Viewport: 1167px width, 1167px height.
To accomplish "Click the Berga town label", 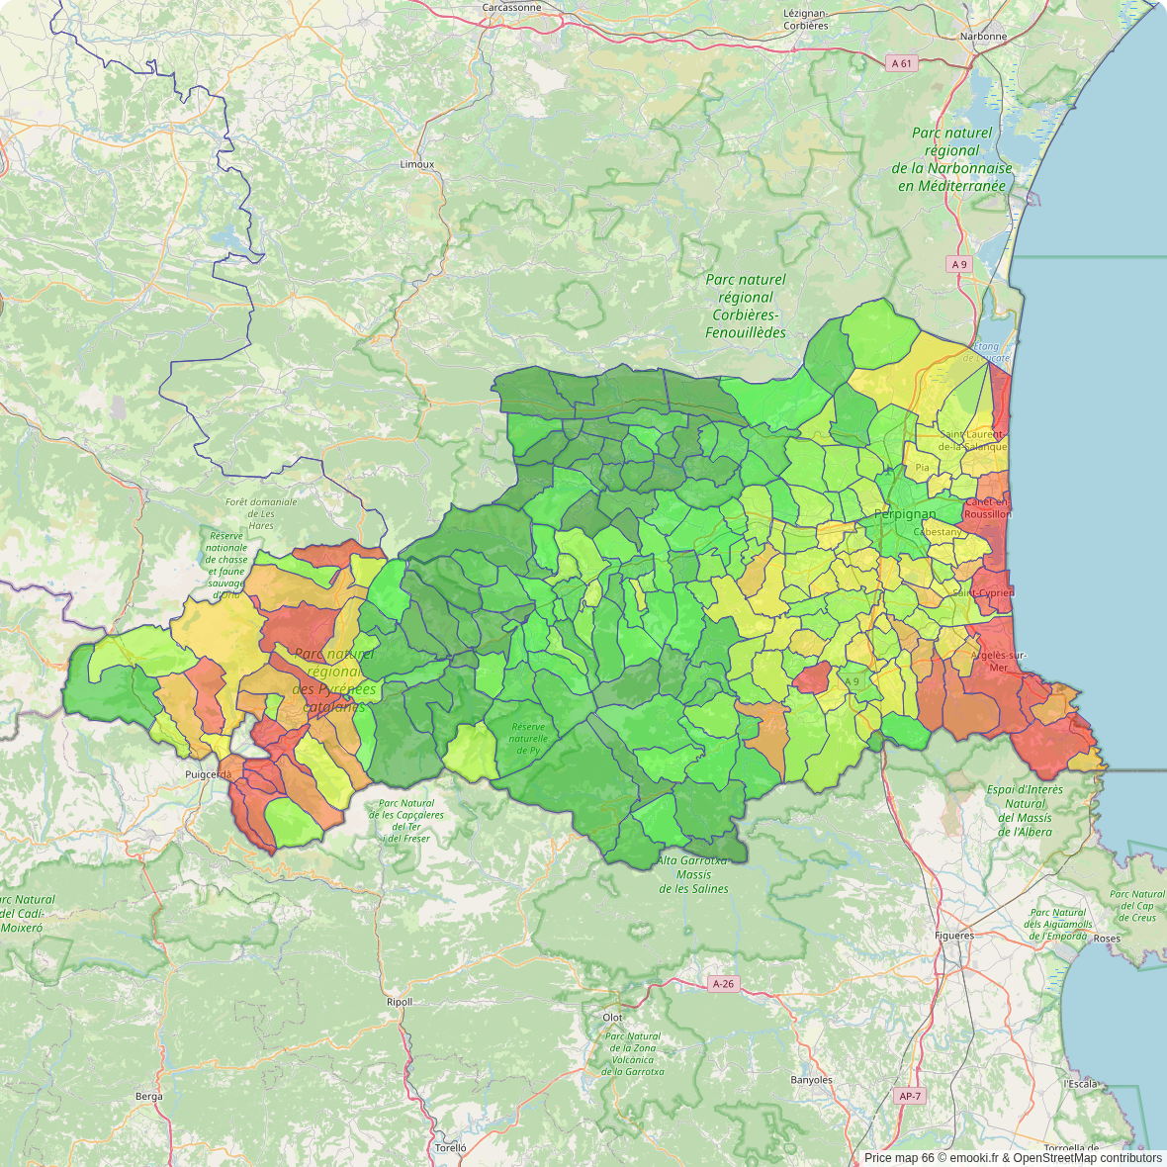I will coord(148,1097).
